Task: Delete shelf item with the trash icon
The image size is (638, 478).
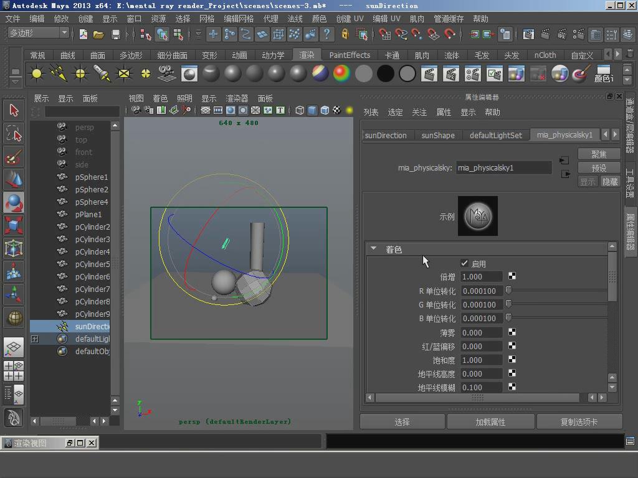Action: [x=629, y=54]
